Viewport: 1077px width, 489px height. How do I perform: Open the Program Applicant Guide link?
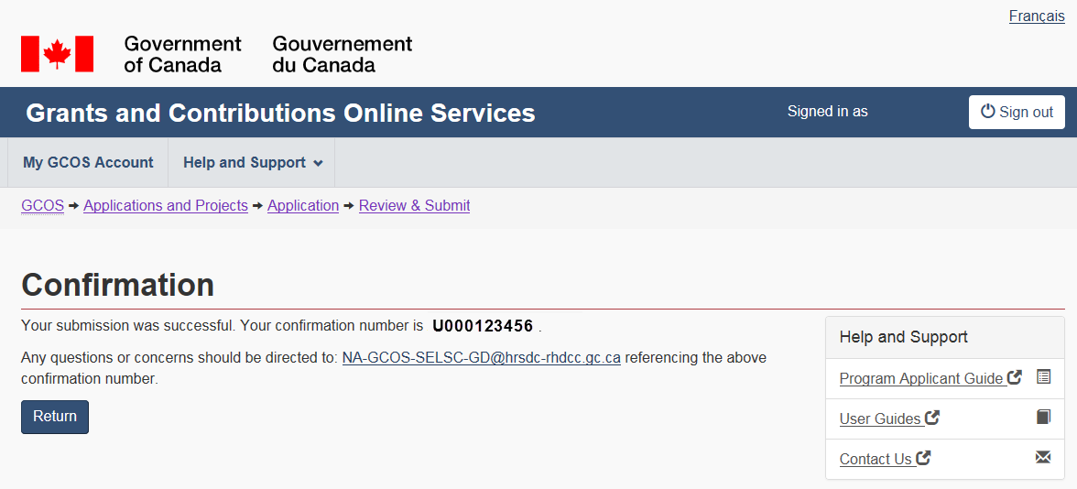921,378
